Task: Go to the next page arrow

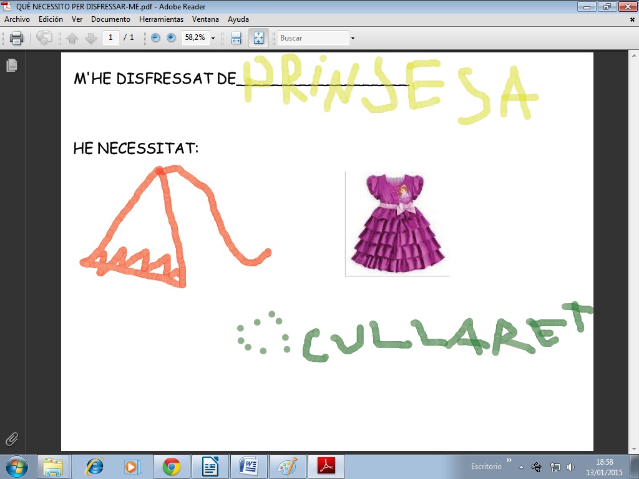Action: pos(91,38)
